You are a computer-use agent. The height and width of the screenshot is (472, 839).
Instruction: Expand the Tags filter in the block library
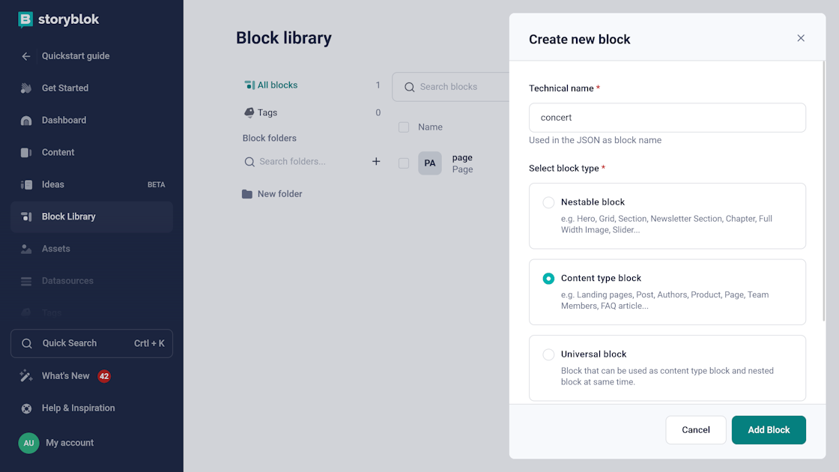point(267,112)
